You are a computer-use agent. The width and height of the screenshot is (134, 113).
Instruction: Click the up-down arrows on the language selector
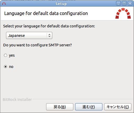coord(49,36)
